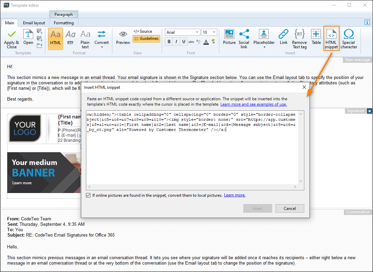Switch to the Email layout tab

[x=34, y=23]
